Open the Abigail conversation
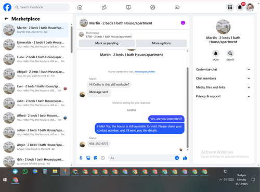 [35, 74]
